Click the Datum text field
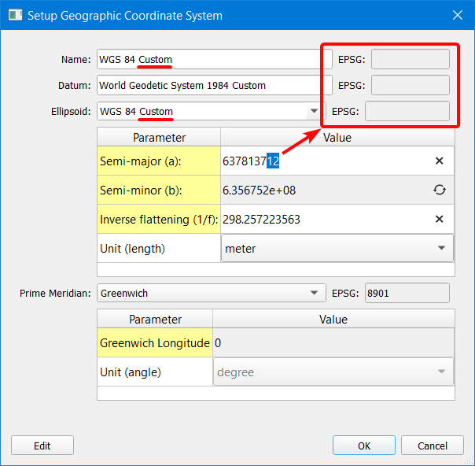475x466 pixels. pyautogui.click(x=212, y=85)
